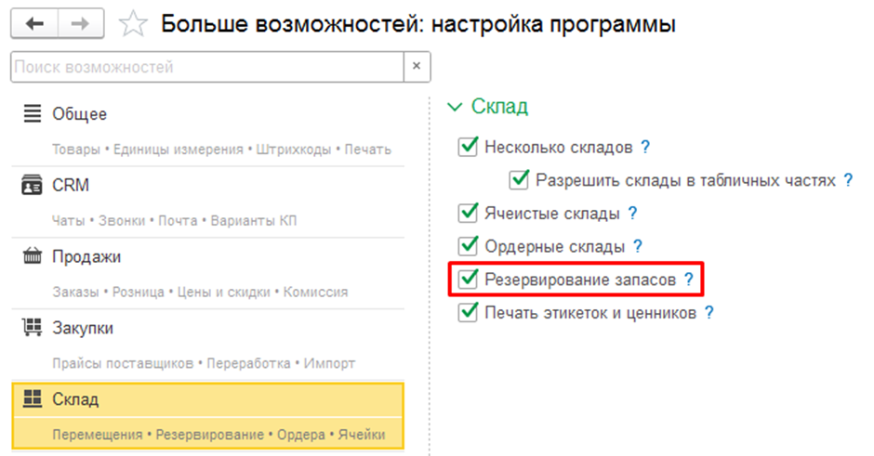Viewport: 874px width, 456px height.
Task: Toggle Печать этикеток и ценников checkbox
Action: pyautogui.click(x=468, y=312)
